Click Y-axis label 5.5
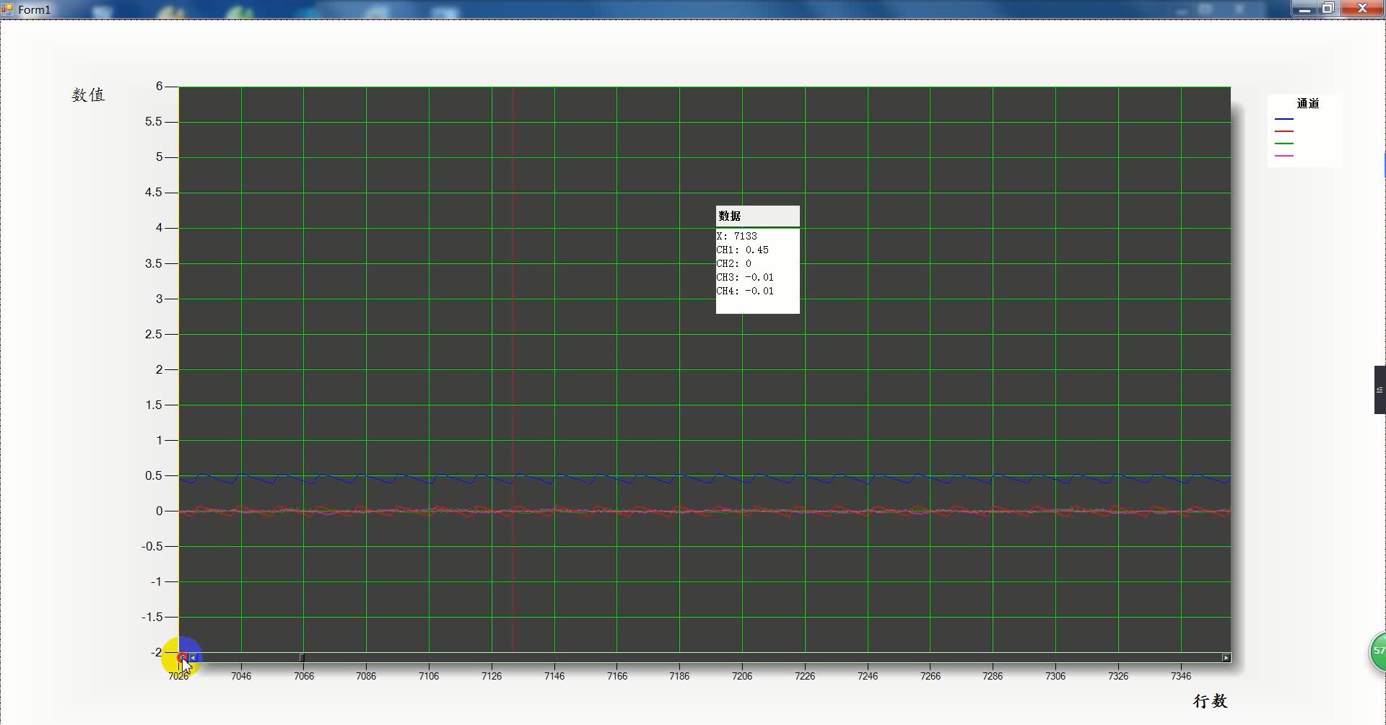Viewport: 1386px width, 725px height. (154, 122)
